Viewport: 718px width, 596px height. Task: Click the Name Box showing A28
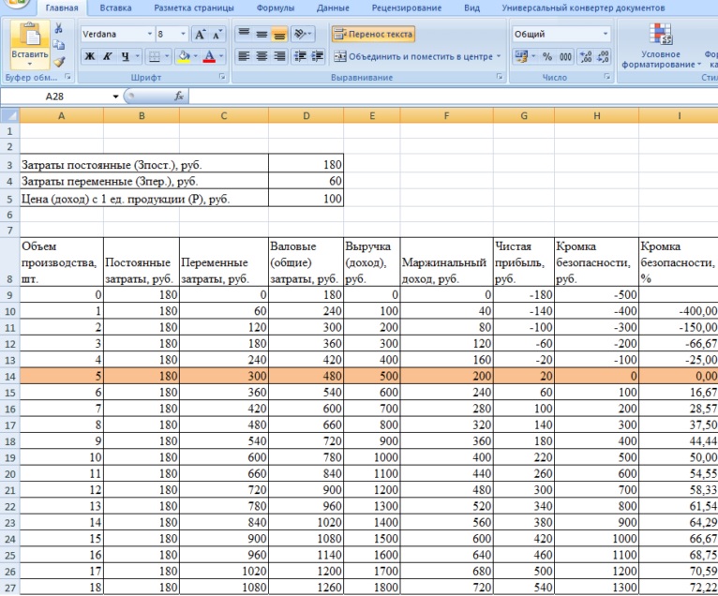click(55, 97)
